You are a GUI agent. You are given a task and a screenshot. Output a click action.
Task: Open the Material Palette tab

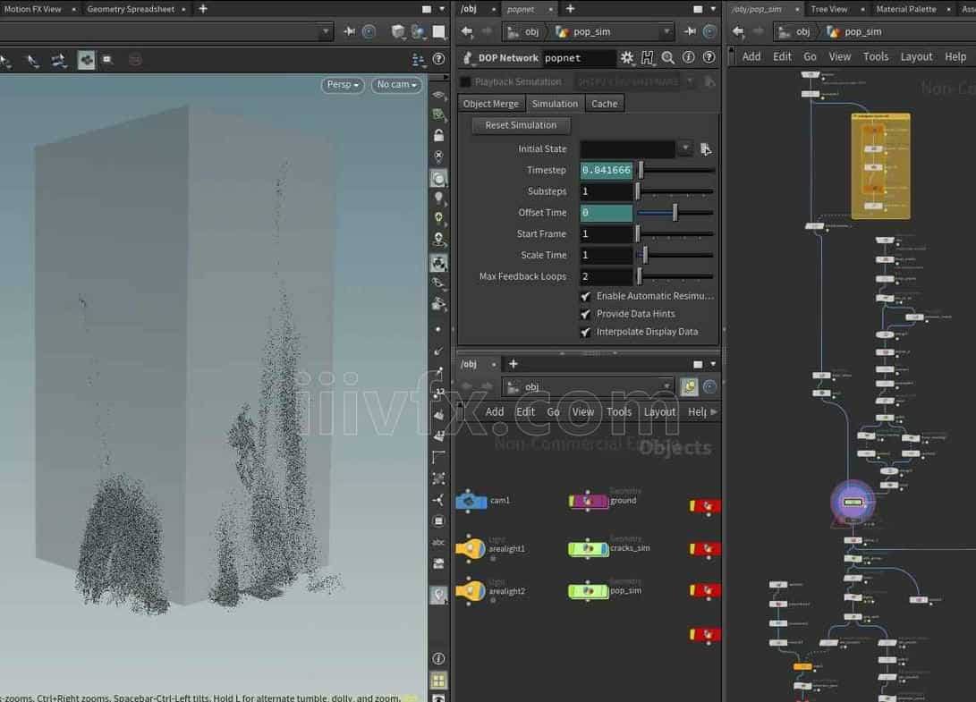[x=906, y=9]
